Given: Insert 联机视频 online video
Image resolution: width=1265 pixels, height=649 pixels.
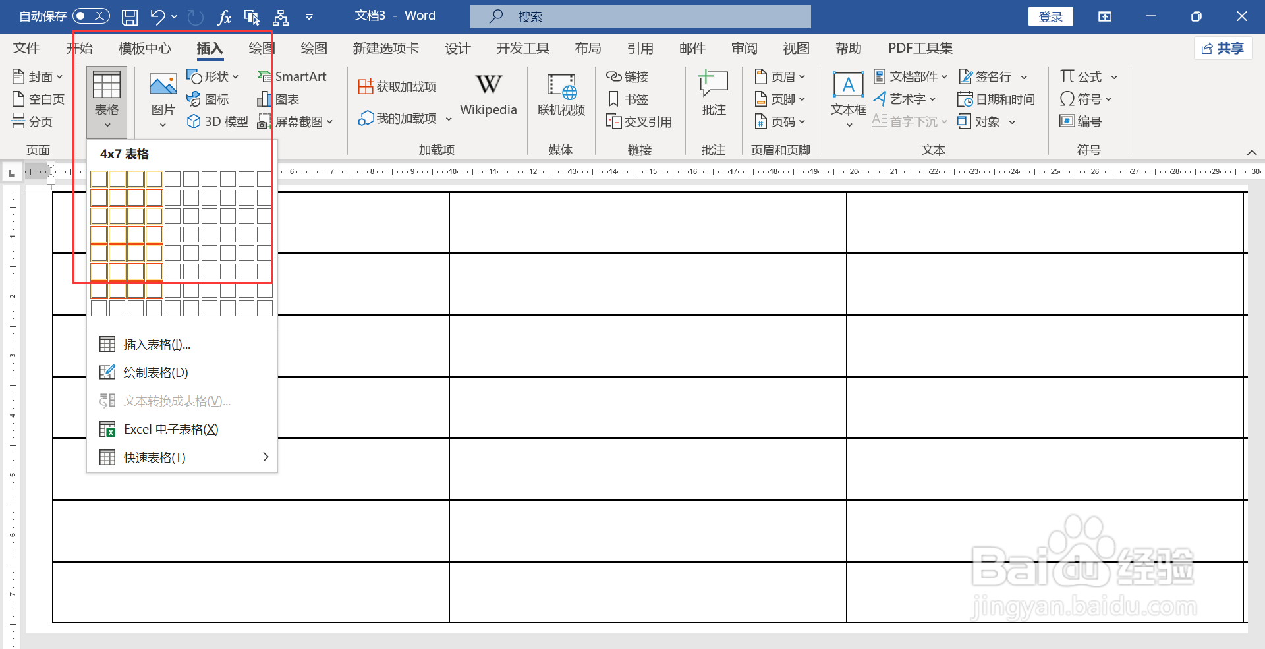Looking at the screenshot, I should (561, 96).
